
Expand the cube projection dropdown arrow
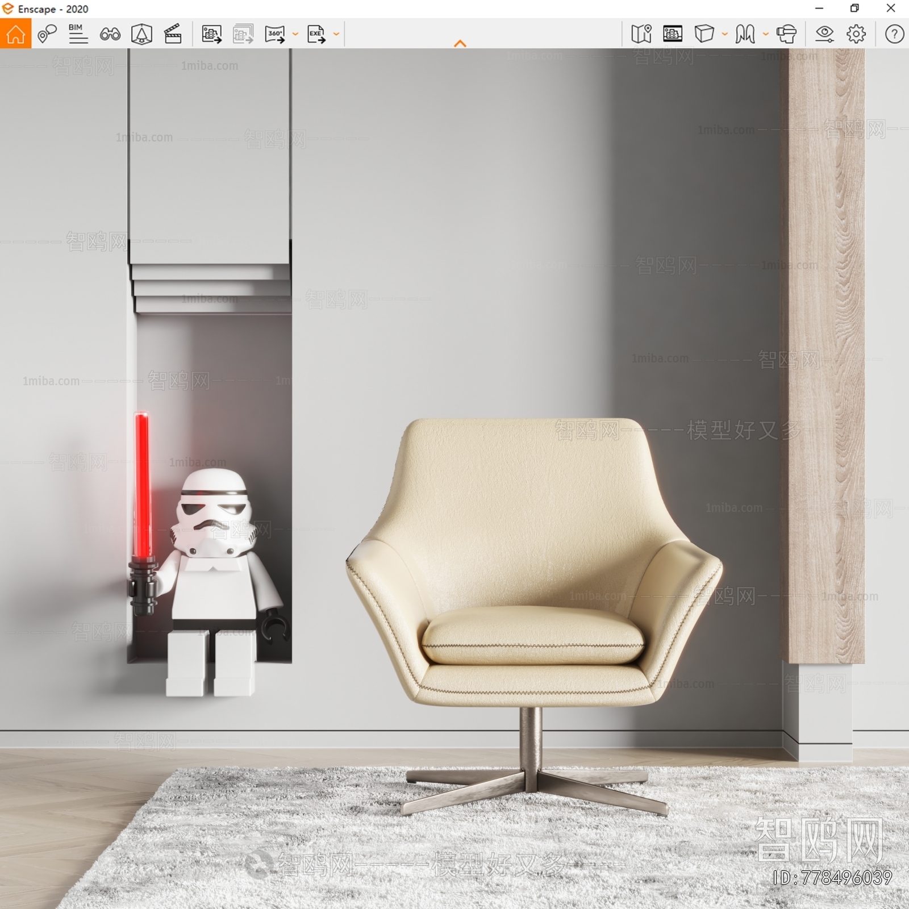(x=725, y=34)
